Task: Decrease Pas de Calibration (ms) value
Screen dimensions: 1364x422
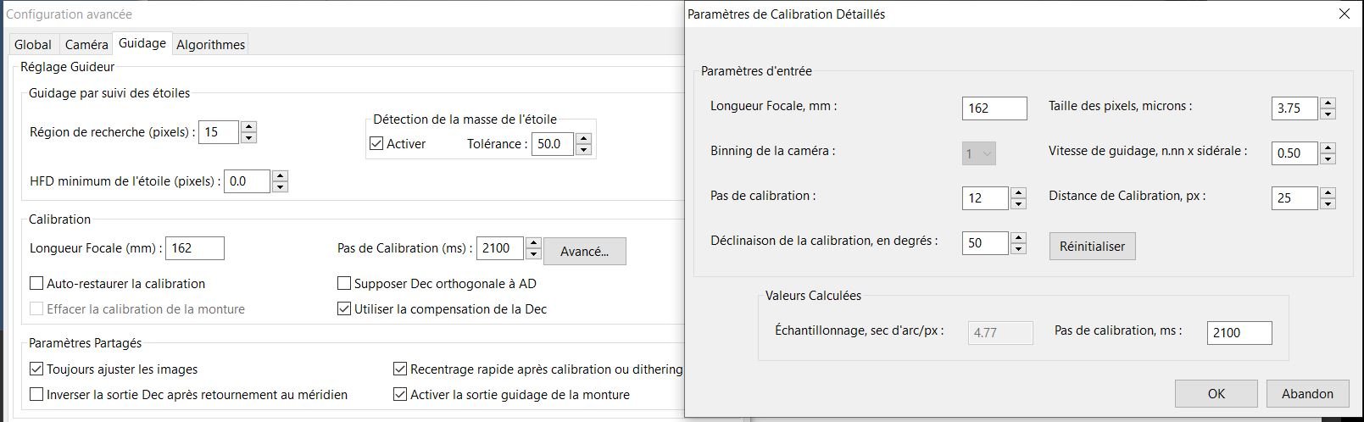Action: coord(533,254)
